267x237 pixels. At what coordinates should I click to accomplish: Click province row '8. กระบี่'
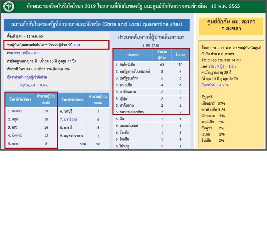84,128
